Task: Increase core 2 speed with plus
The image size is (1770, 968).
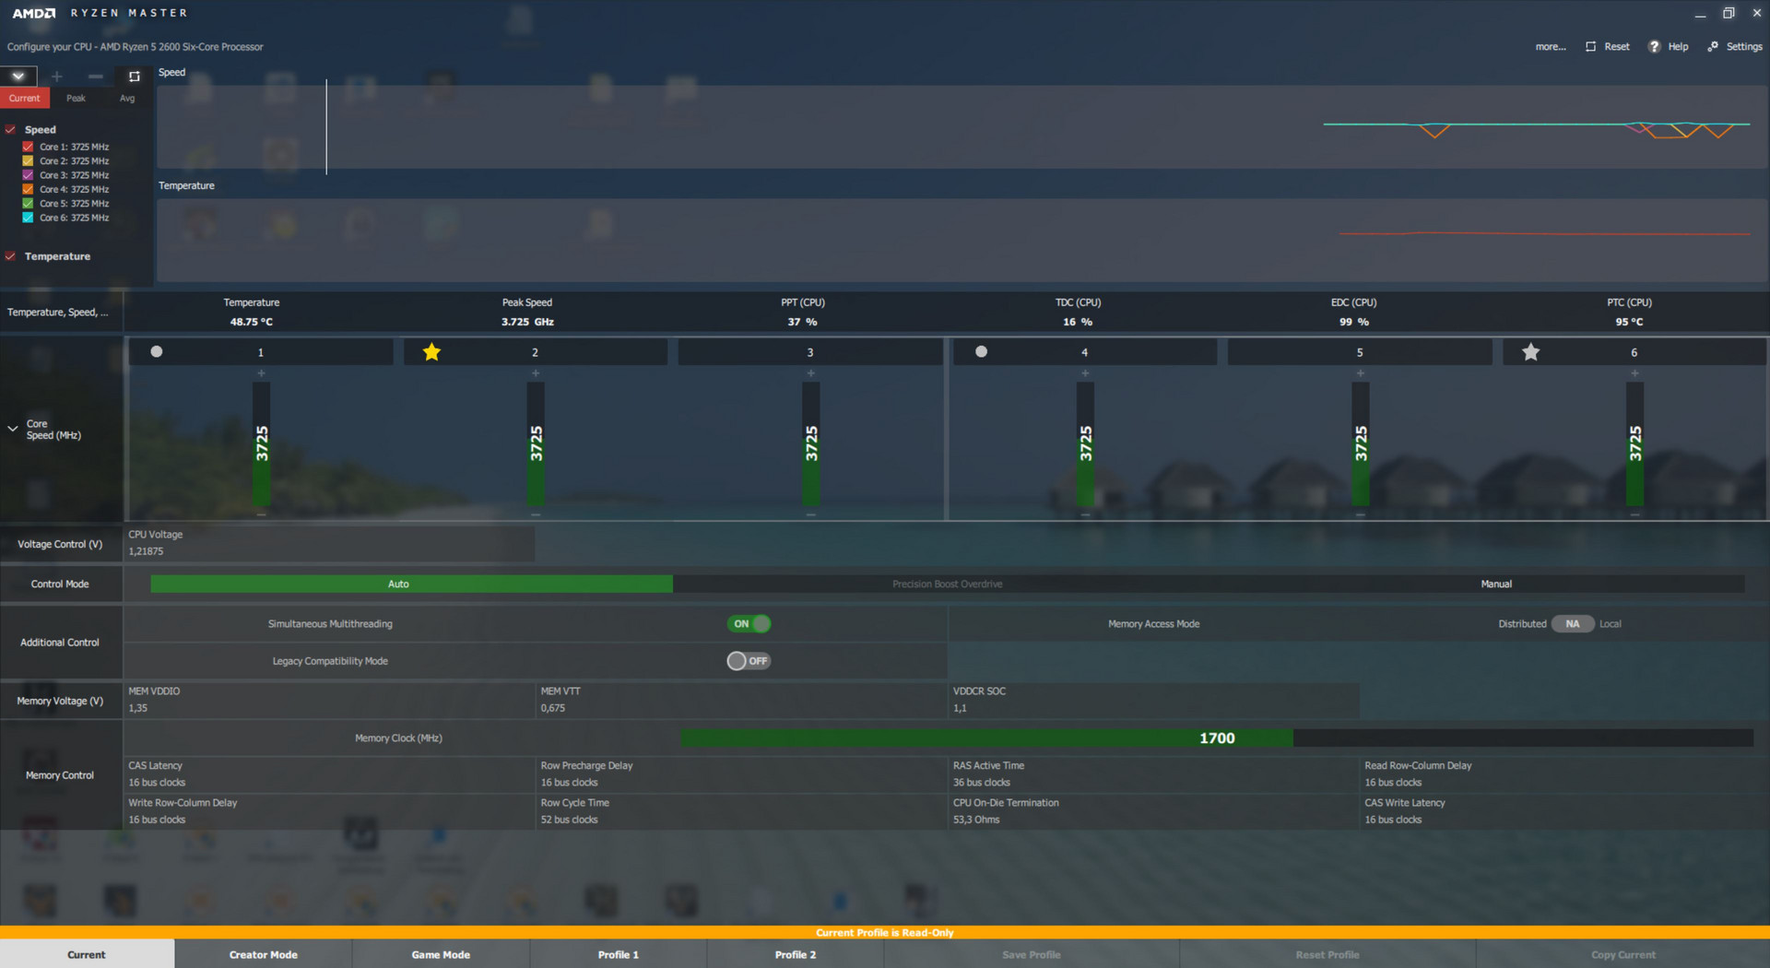Action: pyautogui.click(x=536, y=373)
